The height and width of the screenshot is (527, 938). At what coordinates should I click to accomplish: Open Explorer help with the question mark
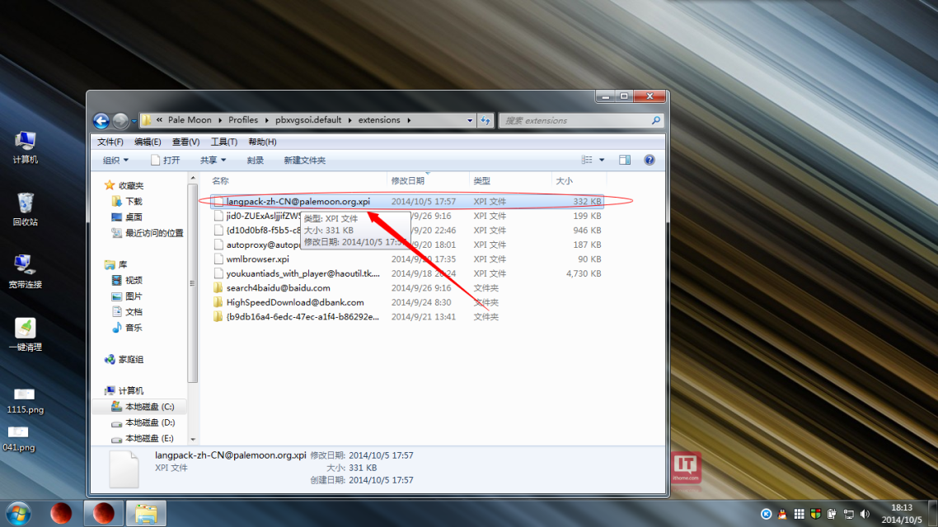point(649,160)
